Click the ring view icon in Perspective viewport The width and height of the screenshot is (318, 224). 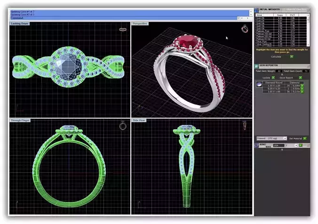point(245,29)
